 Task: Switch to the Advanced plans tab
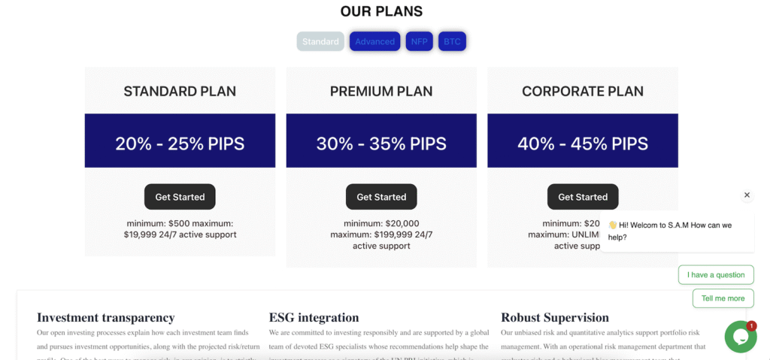click(374, 42)
